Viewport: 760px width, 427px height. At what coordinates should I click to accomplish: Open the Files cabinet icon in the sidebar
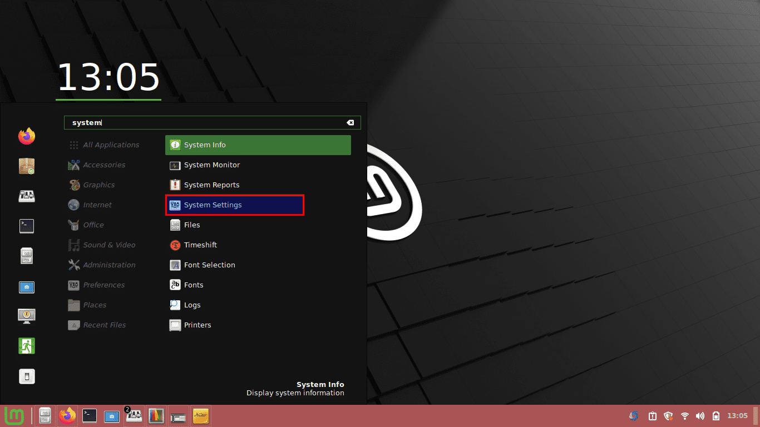[x=26, y=256]
